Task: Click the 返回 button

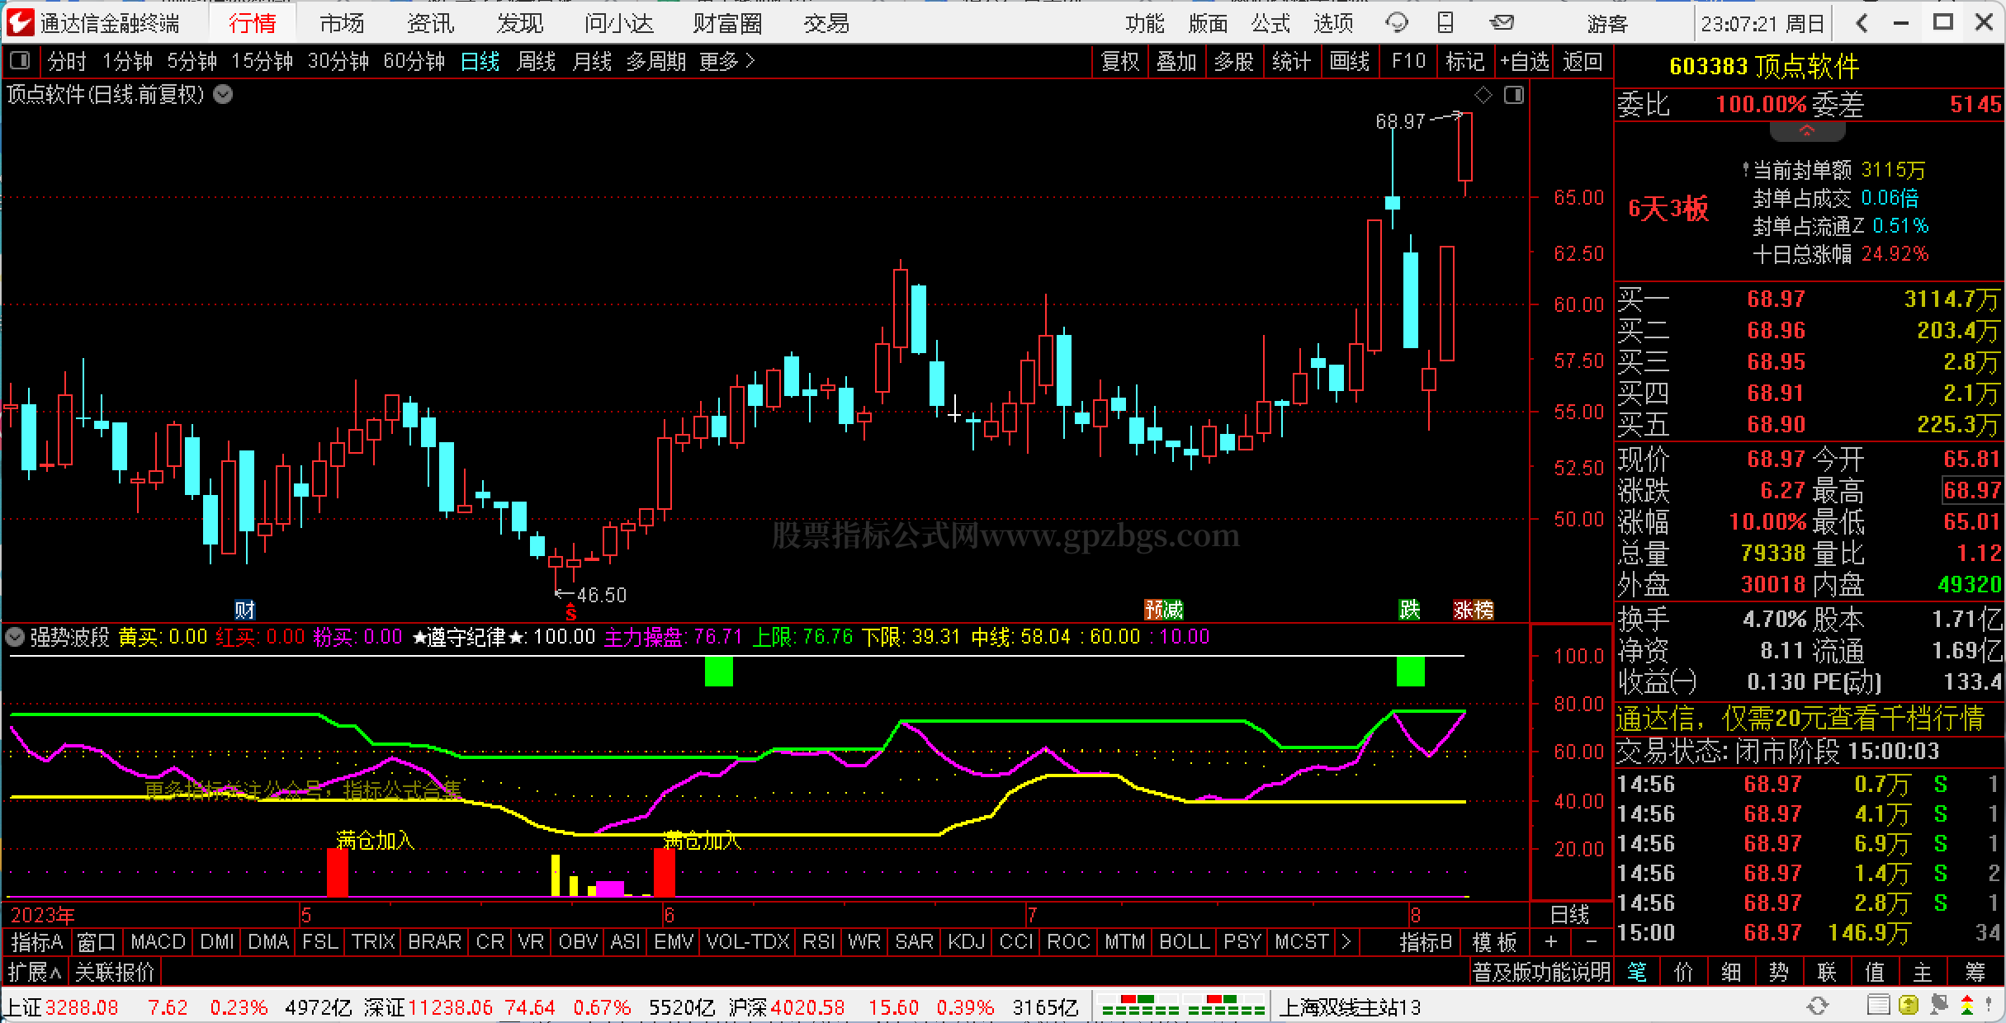Action: [1583, 61]
